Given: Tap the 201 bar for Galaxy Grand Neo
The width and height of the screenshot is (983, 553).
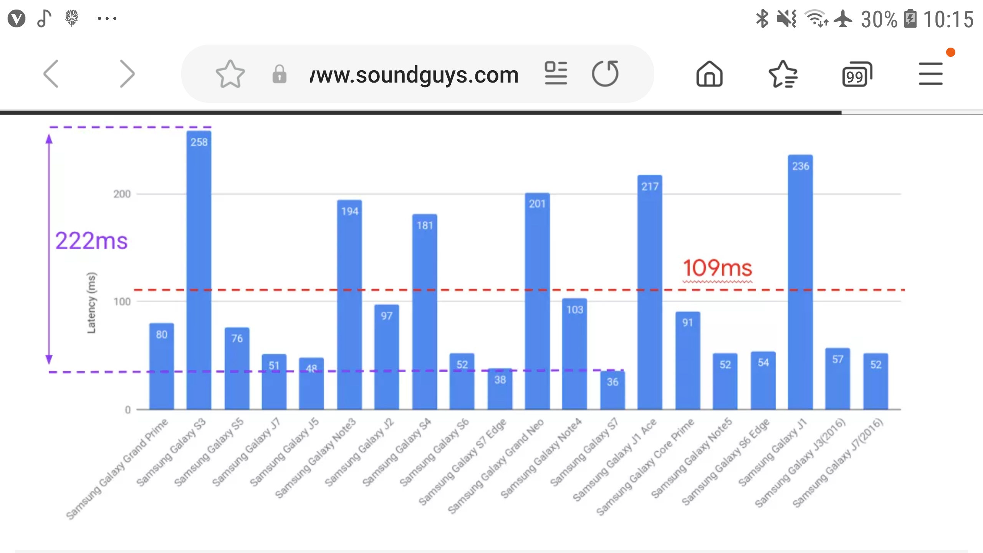Looking at the screenshot, I should coord(537,301).
